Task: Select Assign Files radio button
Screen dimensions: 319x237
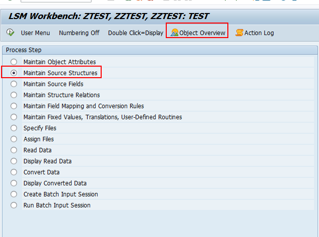Action: pos(14,139)
